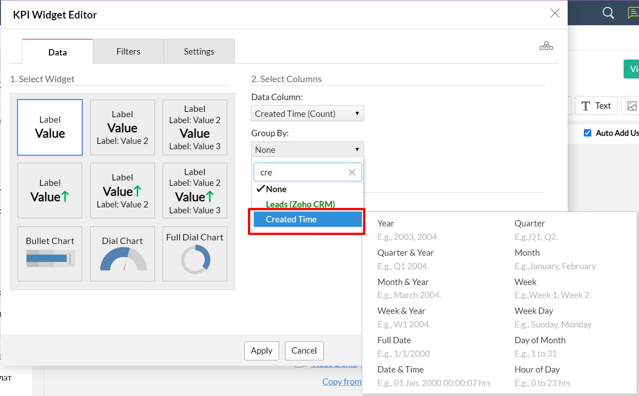Choose Quarter & Year grouping option
This screenshot has height=396, width=639.
click(406, 253)
